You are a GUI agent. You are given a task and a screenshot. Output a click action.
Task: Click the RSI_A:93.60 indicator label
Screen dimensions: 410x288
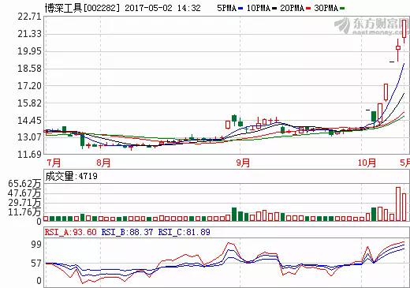click(70, 232)
